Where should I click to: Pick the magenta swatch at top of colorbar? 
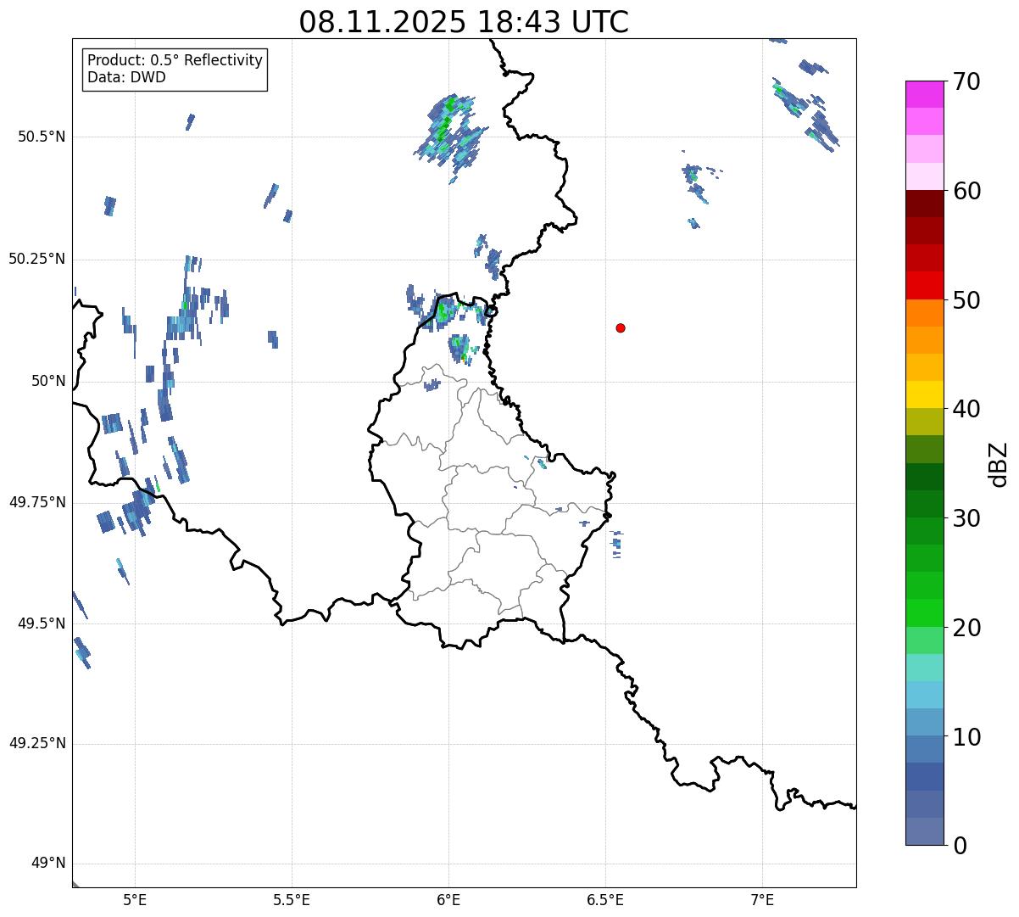pos(923,94)
